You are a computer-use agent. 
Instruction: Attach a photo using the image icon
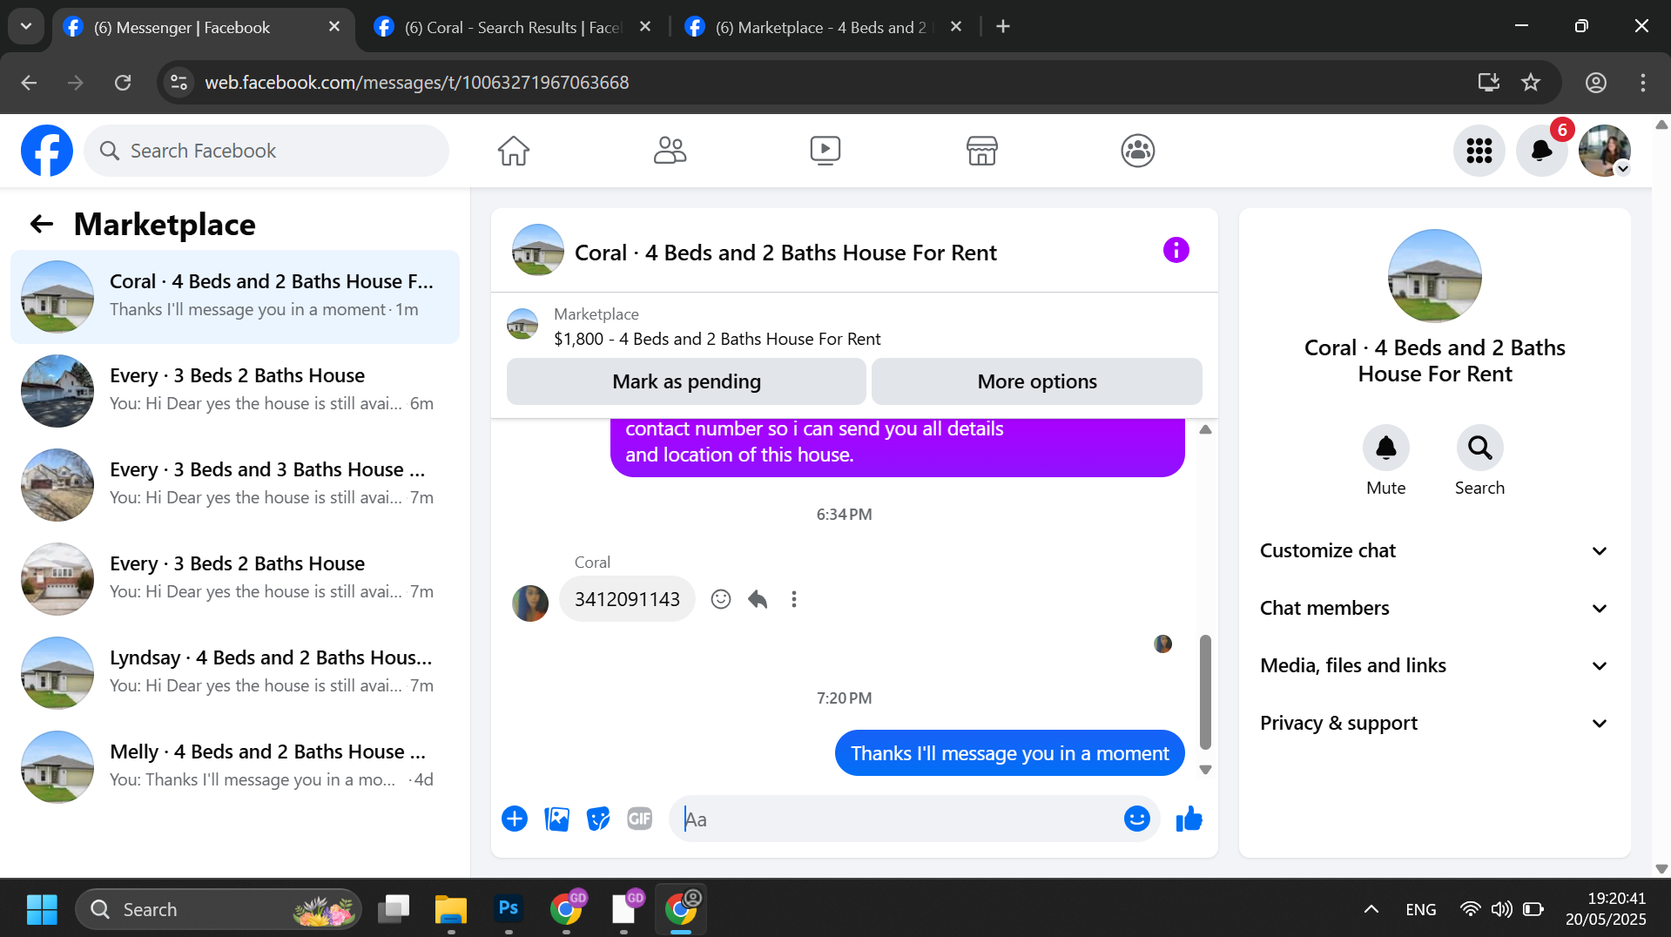point(556,819)
